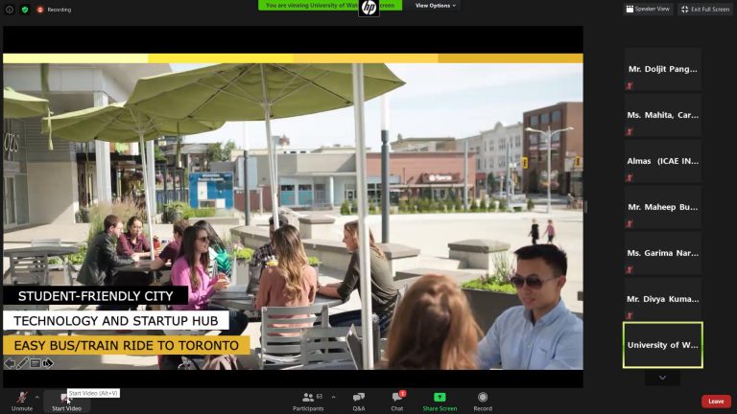Switch to Speaker View
This screenshot has width=737, height=414.
(648, 9)
